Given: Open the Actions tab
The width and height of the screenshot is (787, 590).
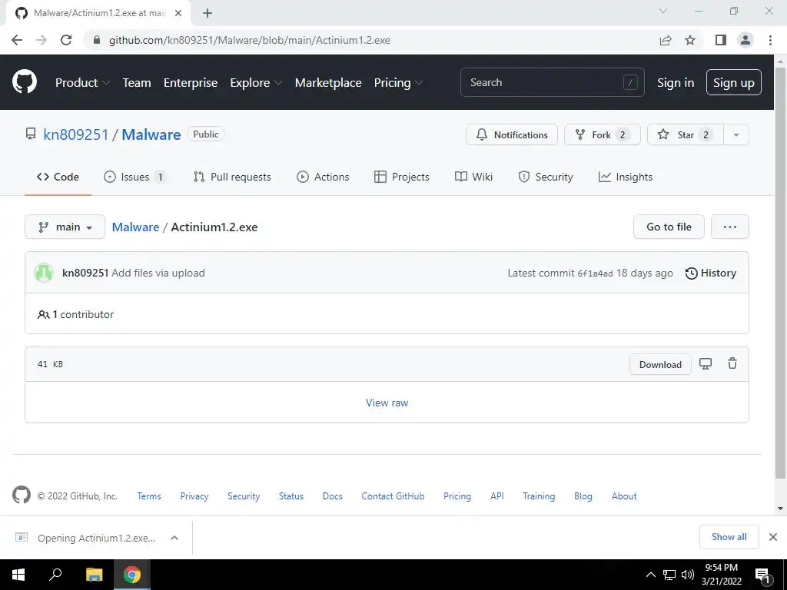Looking at the screenshot, I should [323, 177].
